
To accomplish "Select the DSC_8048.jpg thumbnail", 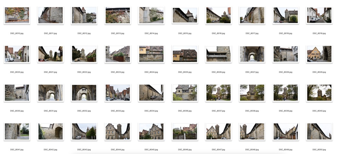I will (252, 131).
